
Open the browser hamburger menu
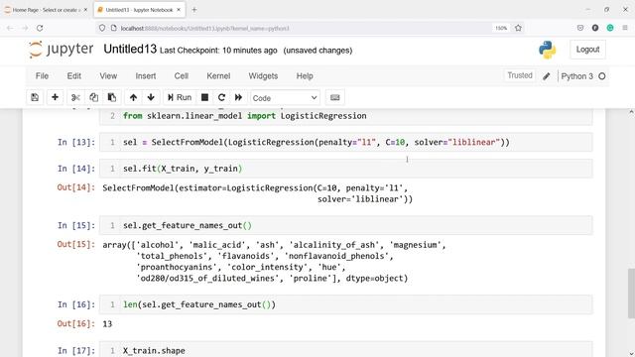pos(625,28)
